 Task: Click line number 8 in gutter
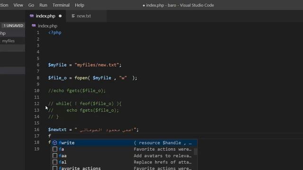[38, 78]
